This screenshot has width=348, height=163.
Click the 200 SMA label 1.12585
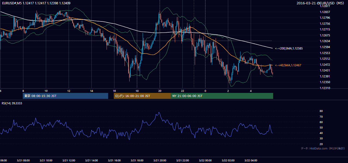coord(289,48)
